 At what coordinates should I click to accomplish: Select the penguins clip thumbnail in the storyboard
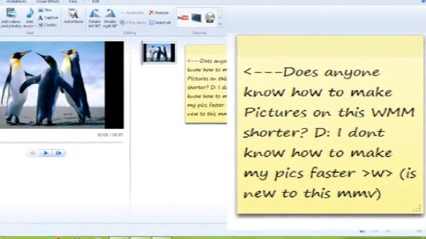click(x=159, y=53)
